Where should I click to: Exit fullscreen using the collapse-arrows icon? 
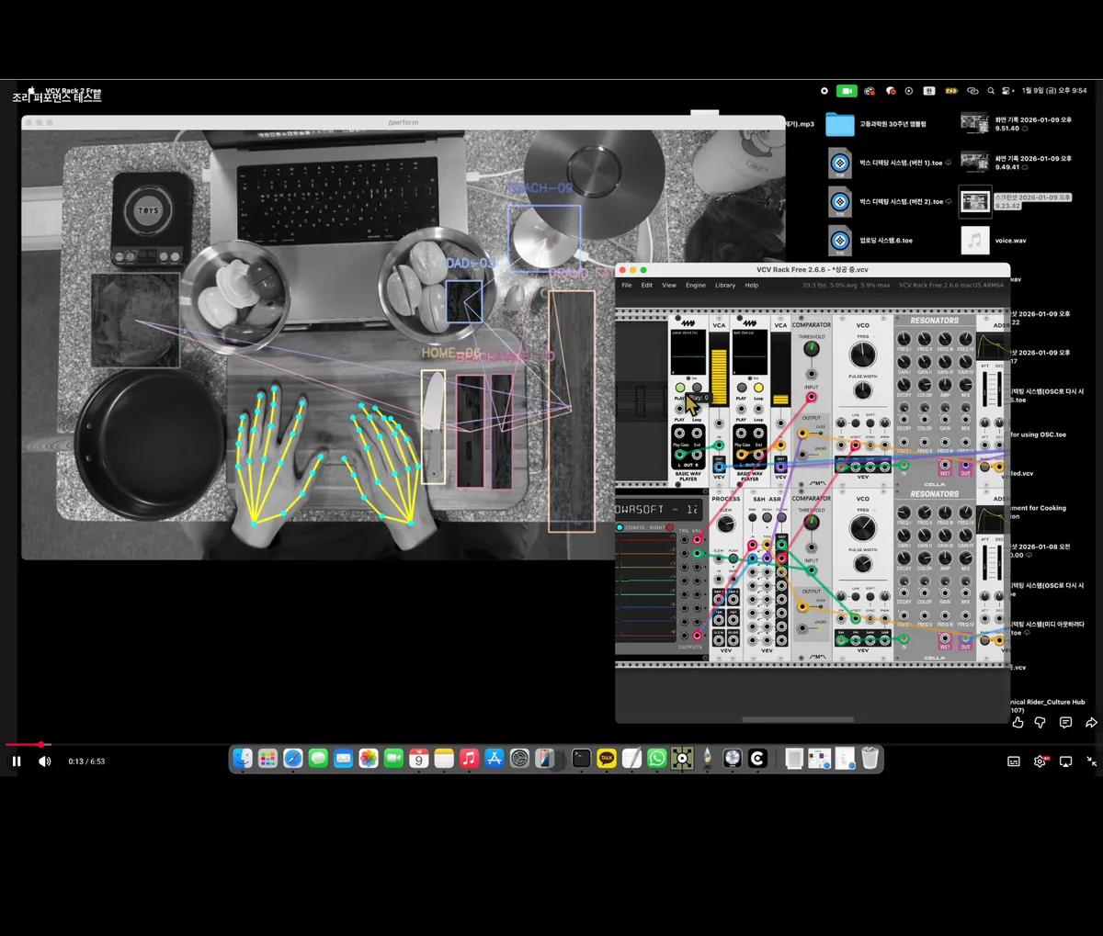tap(1091, 761)
